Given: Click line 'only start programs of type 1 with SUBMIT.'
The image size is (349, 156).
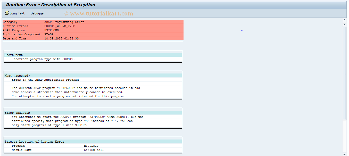Looking at the screenshot, I should [x=50, y=125].
